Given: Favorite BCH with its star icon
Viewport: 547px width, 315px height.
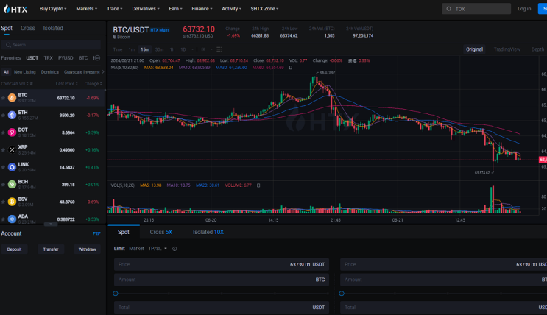Looking at the screenshot, I should click(x=3, y=185).
